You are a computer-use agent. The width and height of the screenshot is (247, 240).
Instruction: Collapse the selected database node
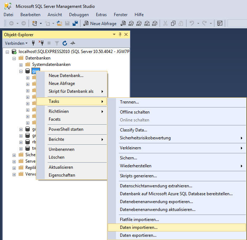coord(21,71)
